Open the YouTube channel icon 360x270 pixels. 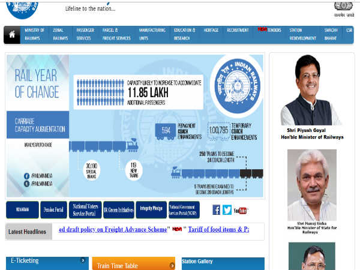point(240,211)
